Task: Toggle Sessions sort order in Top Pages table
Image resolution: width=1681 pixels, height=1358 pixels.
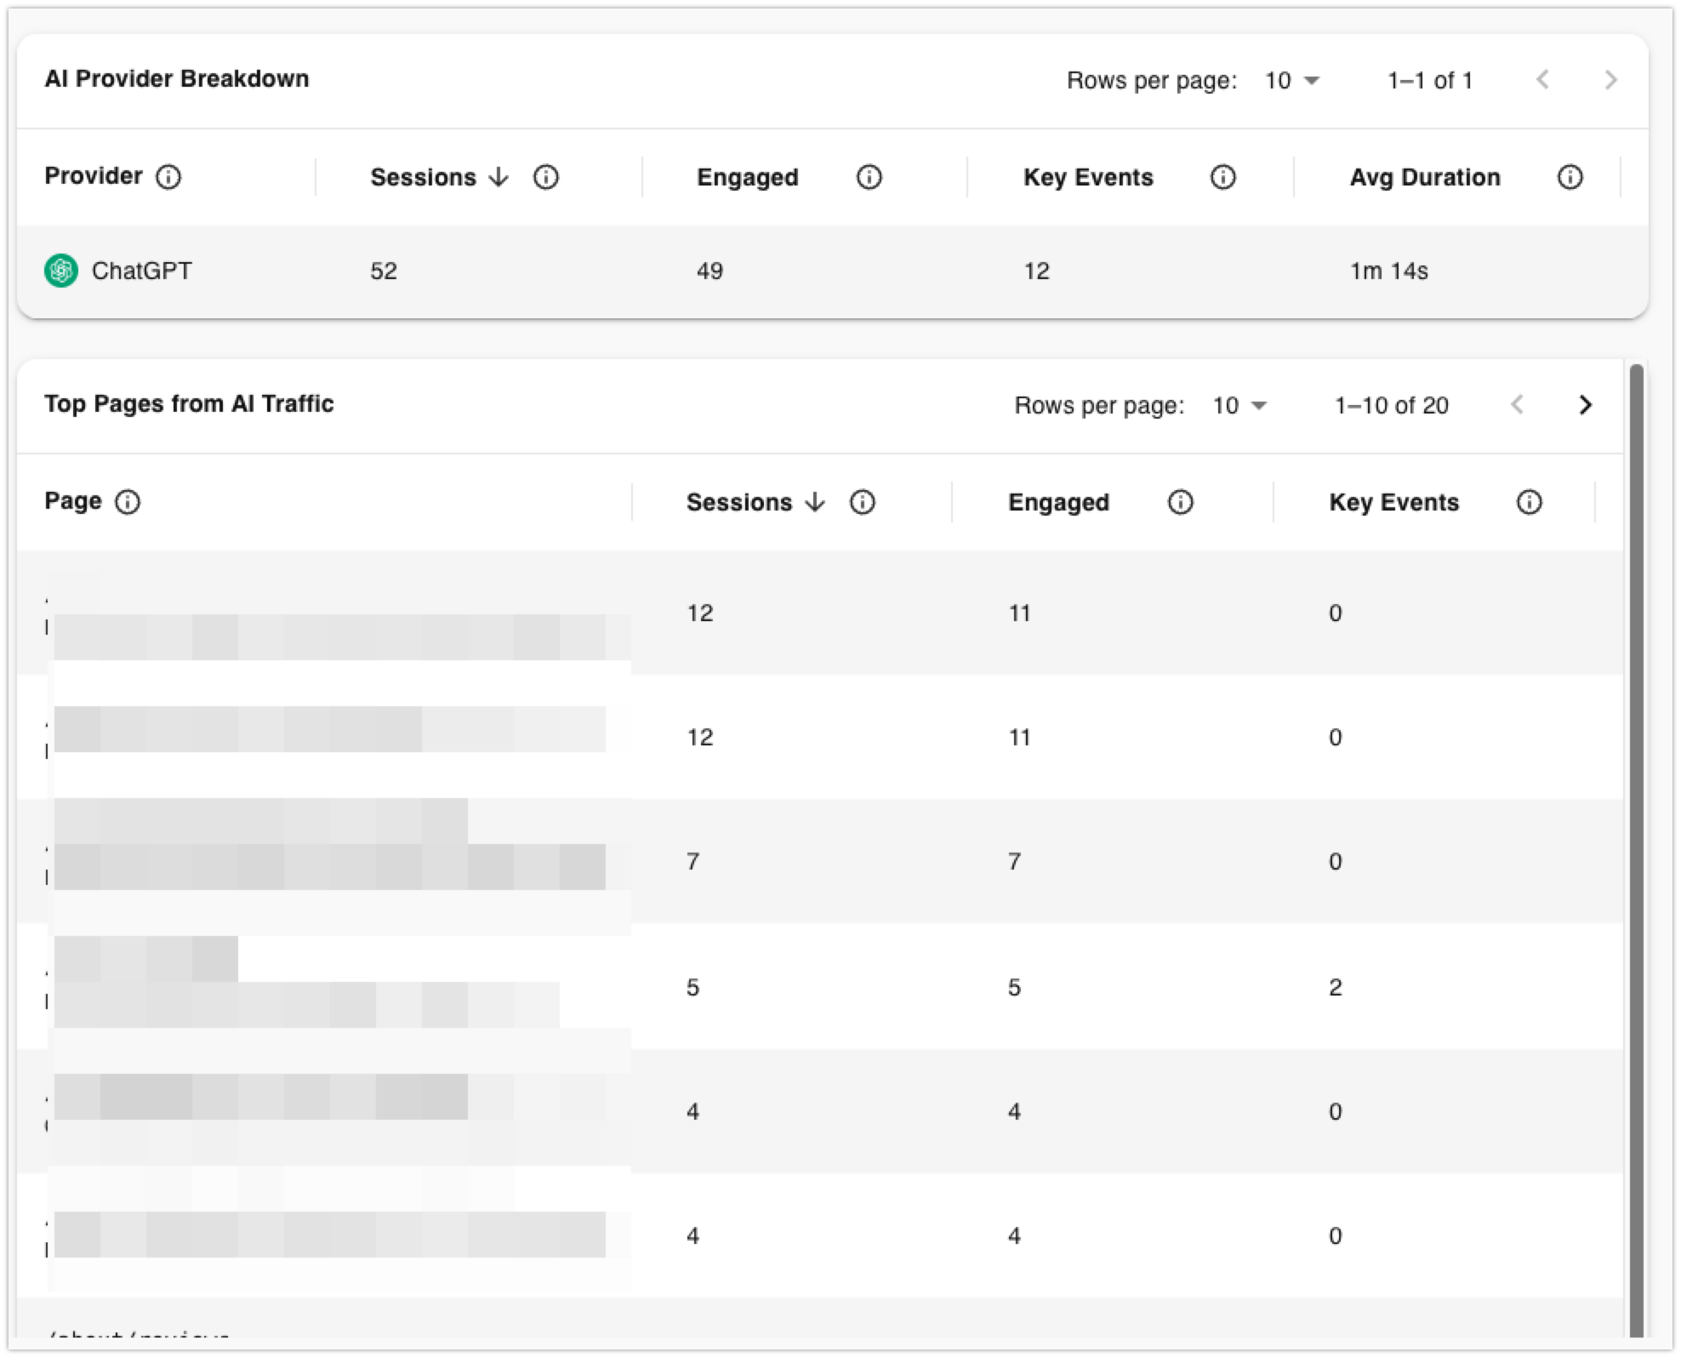Action: pyautogui.click(x=817, y=503)
